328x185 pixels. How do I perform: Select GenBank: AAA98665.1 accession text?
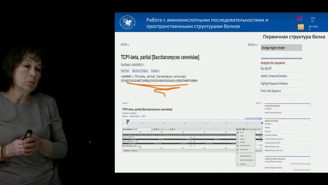[x=132, y=65]
